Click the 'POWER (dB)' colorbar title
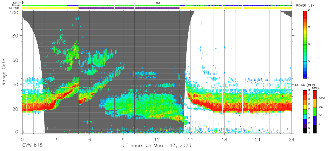 305,6
